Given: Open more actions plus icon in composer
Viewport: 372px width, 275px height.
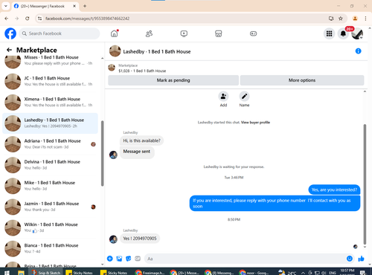Looking at the screenshot, I should (110, 259).
